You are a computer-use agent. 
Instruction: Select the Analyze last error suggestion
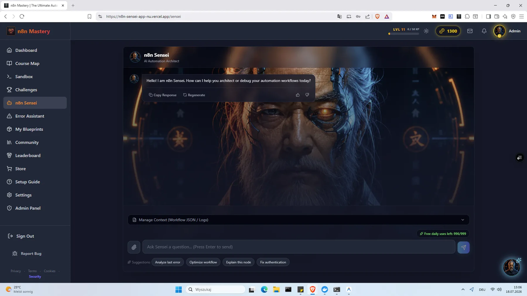point(168,262)
